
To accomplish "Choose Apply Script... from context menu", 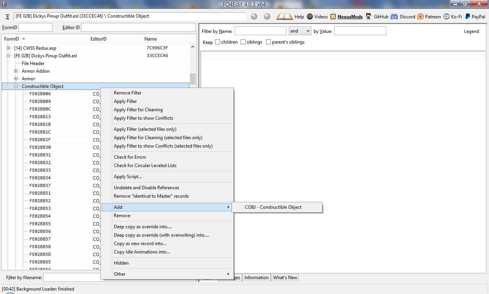I will [128, 177].
